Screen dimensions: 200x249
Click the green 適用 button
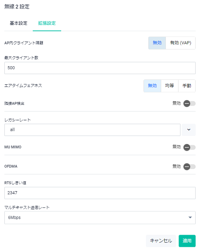[x=187, y=241]
